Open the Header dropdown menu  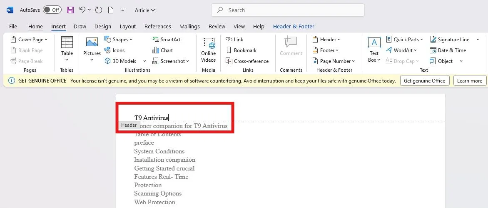click(x=326, y=39)
